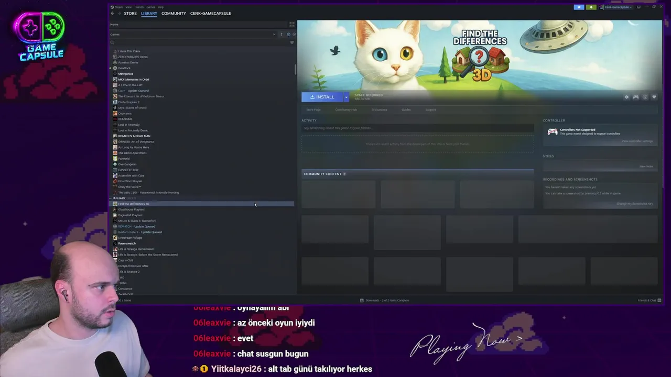
Task: Click the Controllers Not Supported gamepad icon
Action: tap(553, 132)
